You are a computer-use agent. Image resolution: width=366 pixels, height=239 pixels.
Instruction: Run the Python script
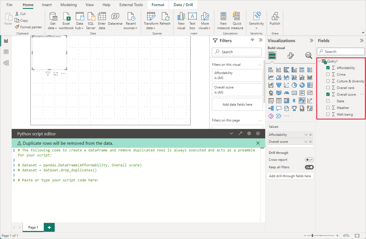tap(258, 133)
